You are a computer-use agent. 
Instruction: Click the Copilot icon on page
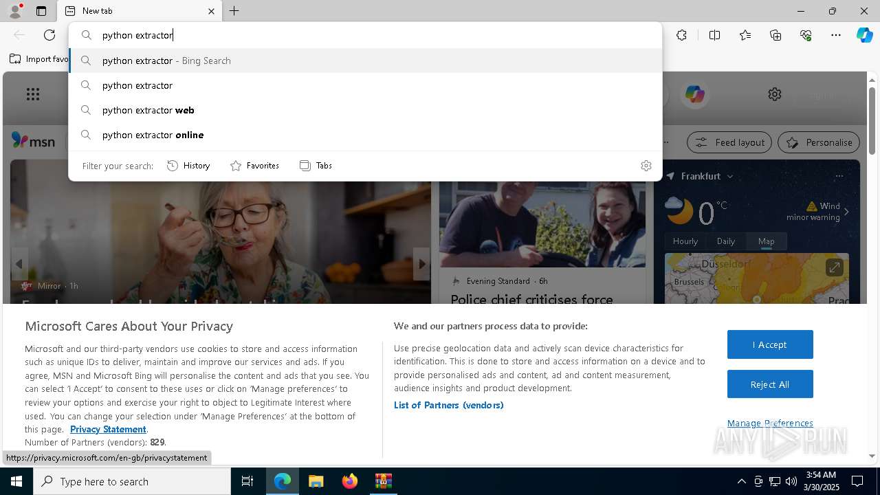pos(695,94)
